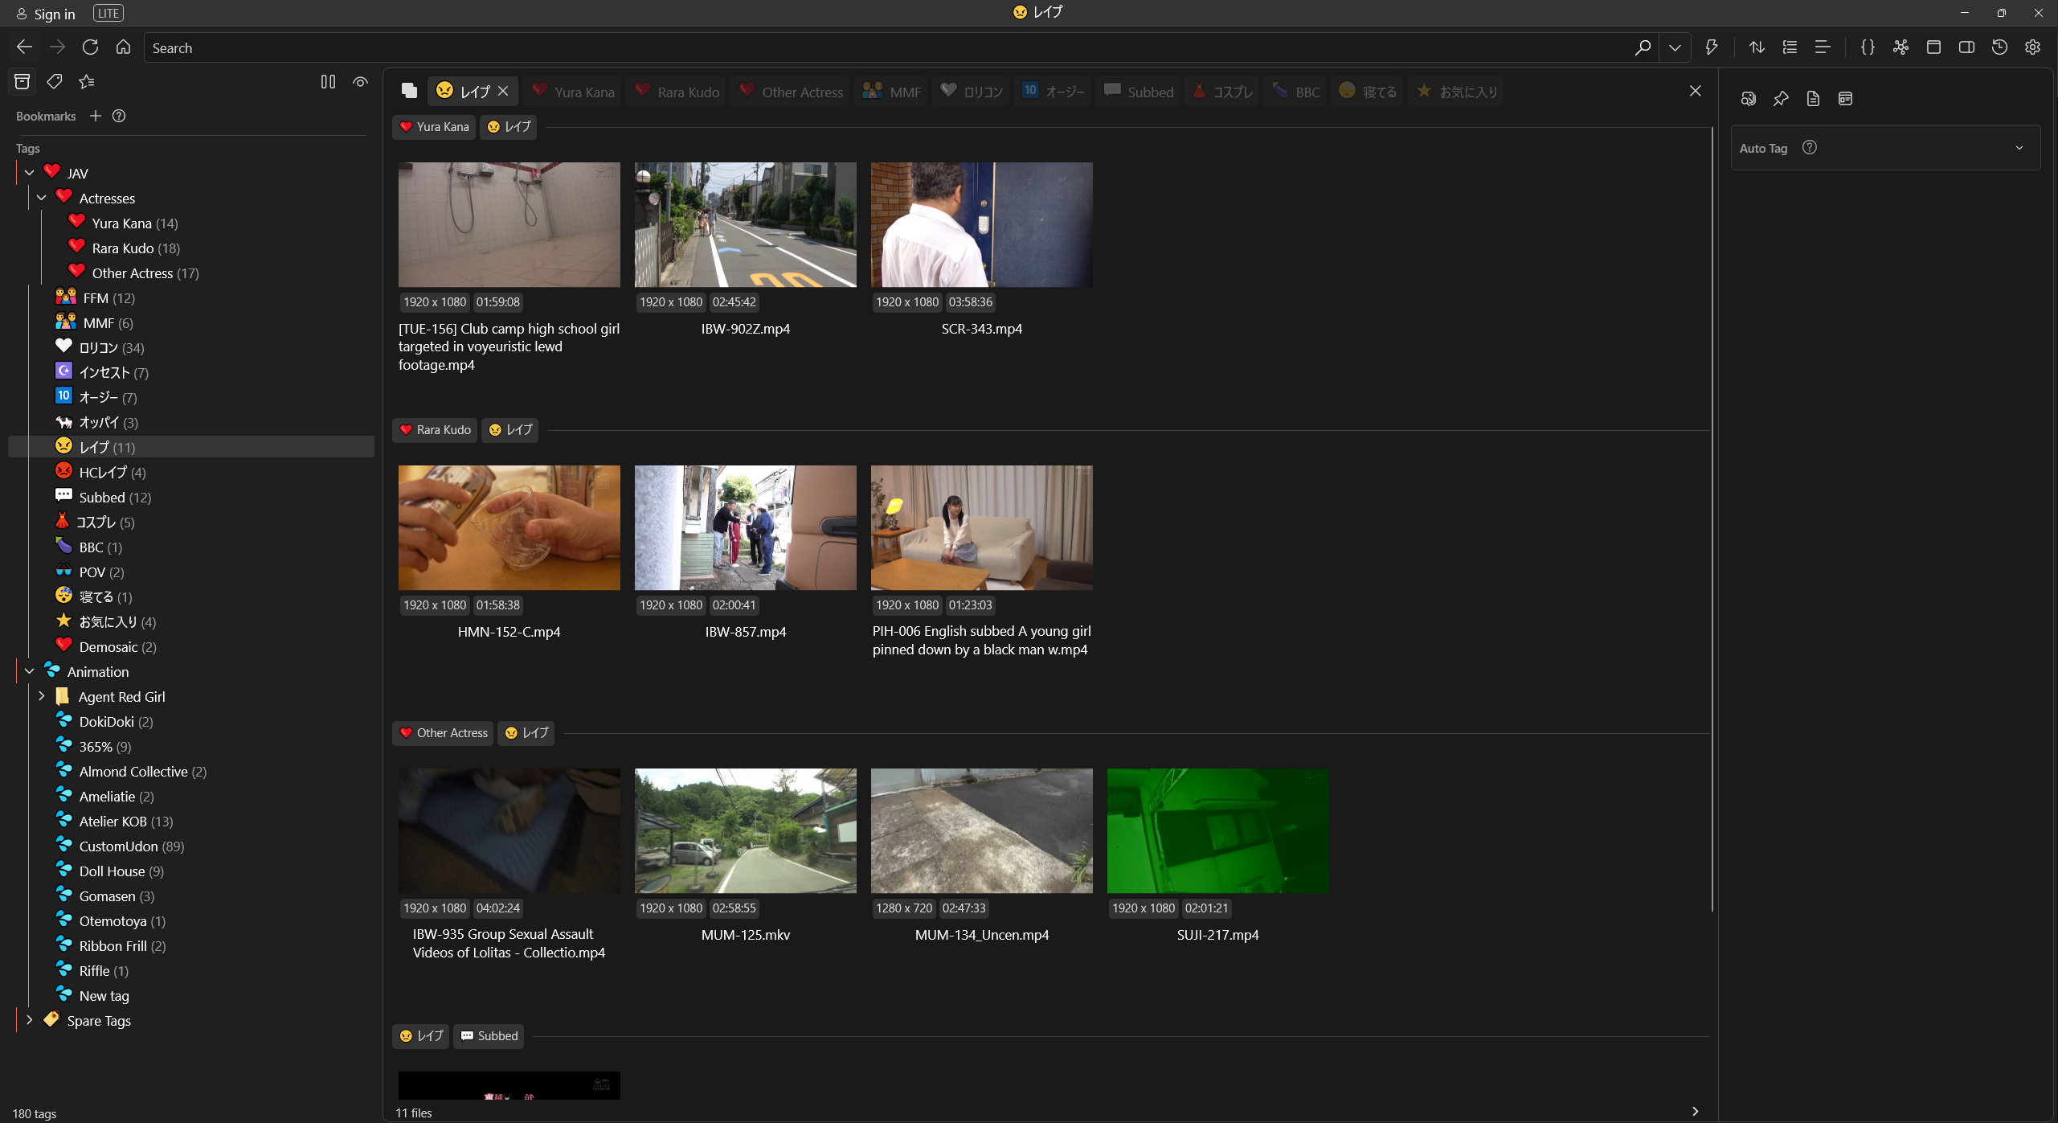Screen dimensions: 2058x1123
Task: Click the card layout icon in right panel
Action: click(1845, 99)
